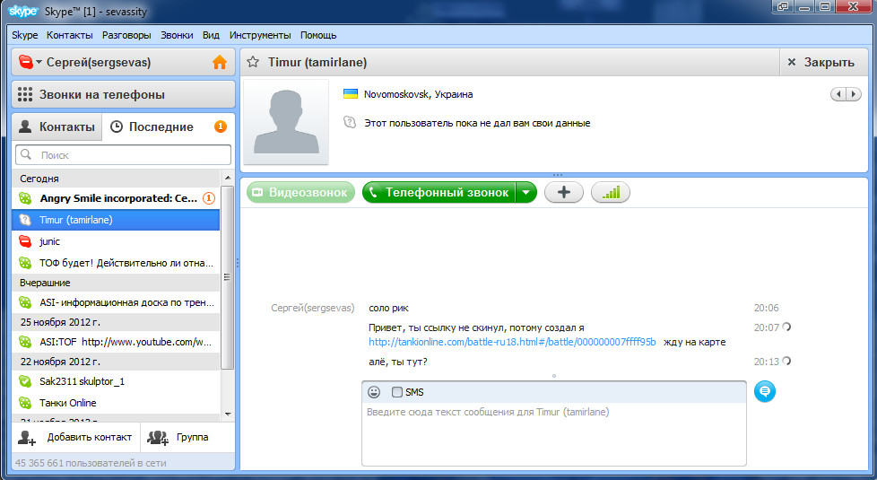Open ТОФ будет! group chat

(115, 262)
